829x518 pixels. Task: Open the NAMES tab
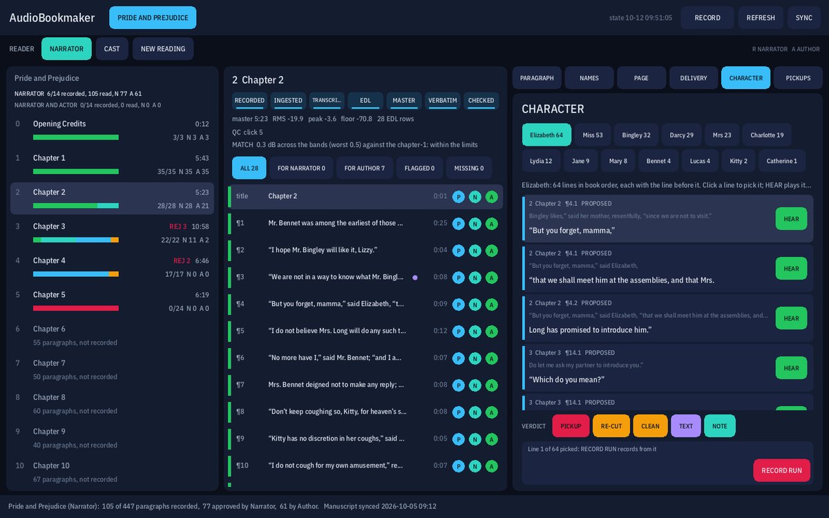pos(589,78)
